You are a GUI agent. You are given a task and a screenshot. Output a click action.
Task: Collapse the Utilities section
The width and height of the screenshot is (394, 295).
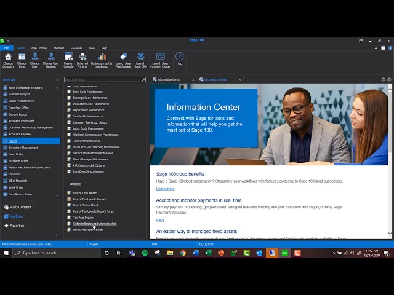(x=67, y=184)
